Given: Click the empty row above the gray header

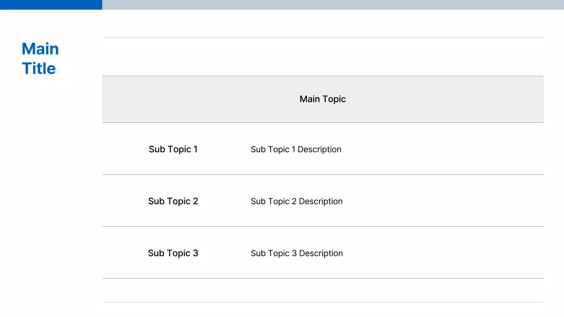Looking at the screenshot, I should pyautogui.click(x=323, y=57).
